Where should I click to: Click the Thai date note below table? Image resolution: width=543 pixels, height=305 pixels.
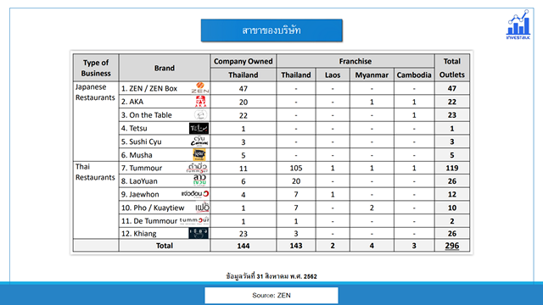271,276
